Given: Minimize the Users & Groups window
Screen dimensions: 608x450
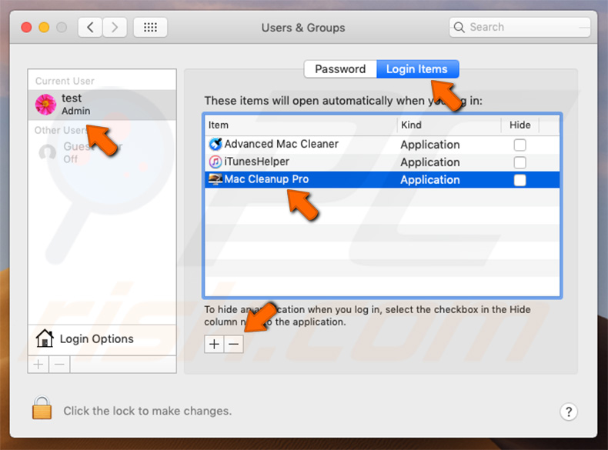Looking at the screenshot, I should [x=44, y=28].
